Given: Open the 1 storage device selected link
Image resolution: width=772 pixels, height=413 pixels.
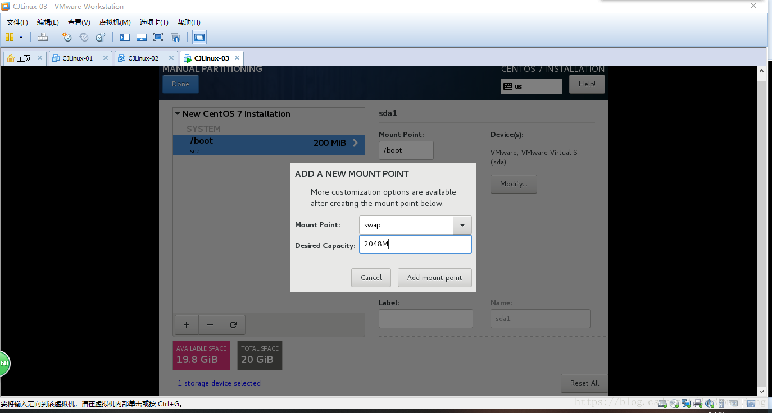Looking at the screenshot, I should 219,383.
